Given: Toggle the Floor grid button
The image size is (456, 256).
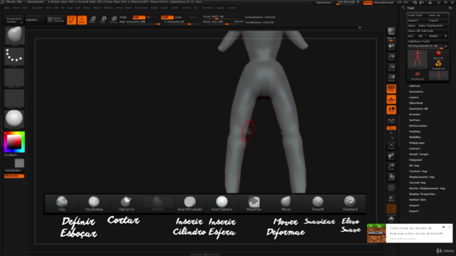Looking at the screenshot, I should tap(391, 100).
